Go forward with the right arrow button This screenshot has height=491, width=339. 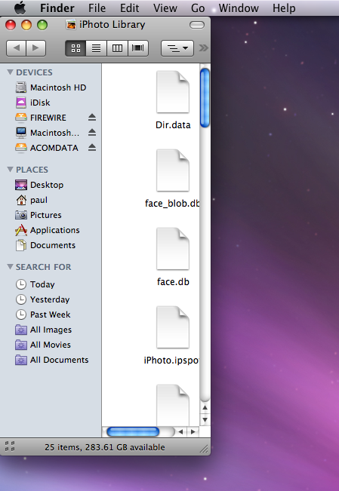(x=36, y=48)
